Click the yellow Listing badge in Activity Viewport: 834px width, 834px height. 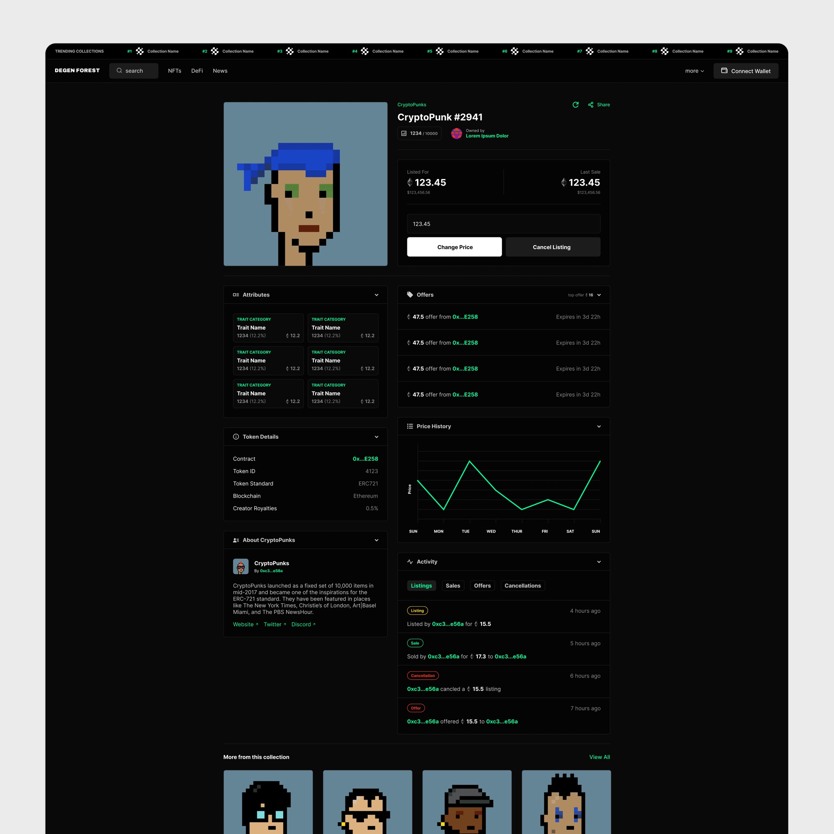tap(417, 611)
